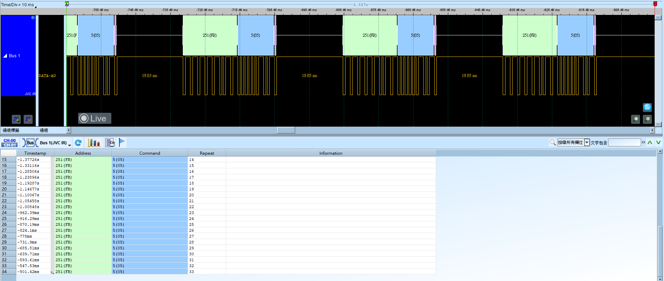
Task: Click the green cursor marker at timeline start
Action: (x=67, y=4)
